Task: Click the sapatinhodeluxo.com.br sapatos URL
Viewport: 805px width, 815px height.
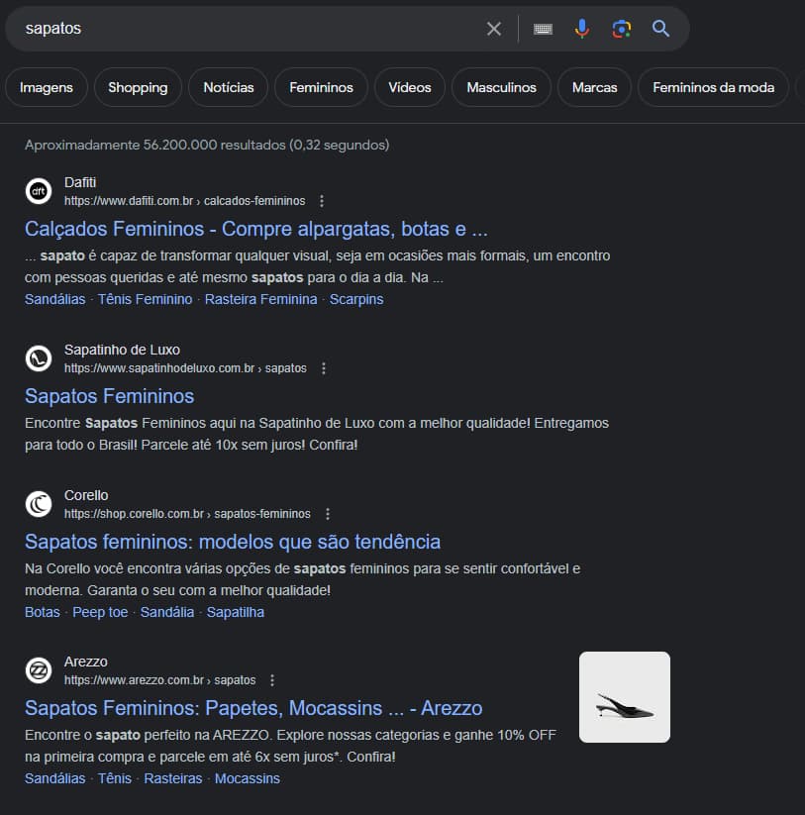Action: [x=185, y=368]
